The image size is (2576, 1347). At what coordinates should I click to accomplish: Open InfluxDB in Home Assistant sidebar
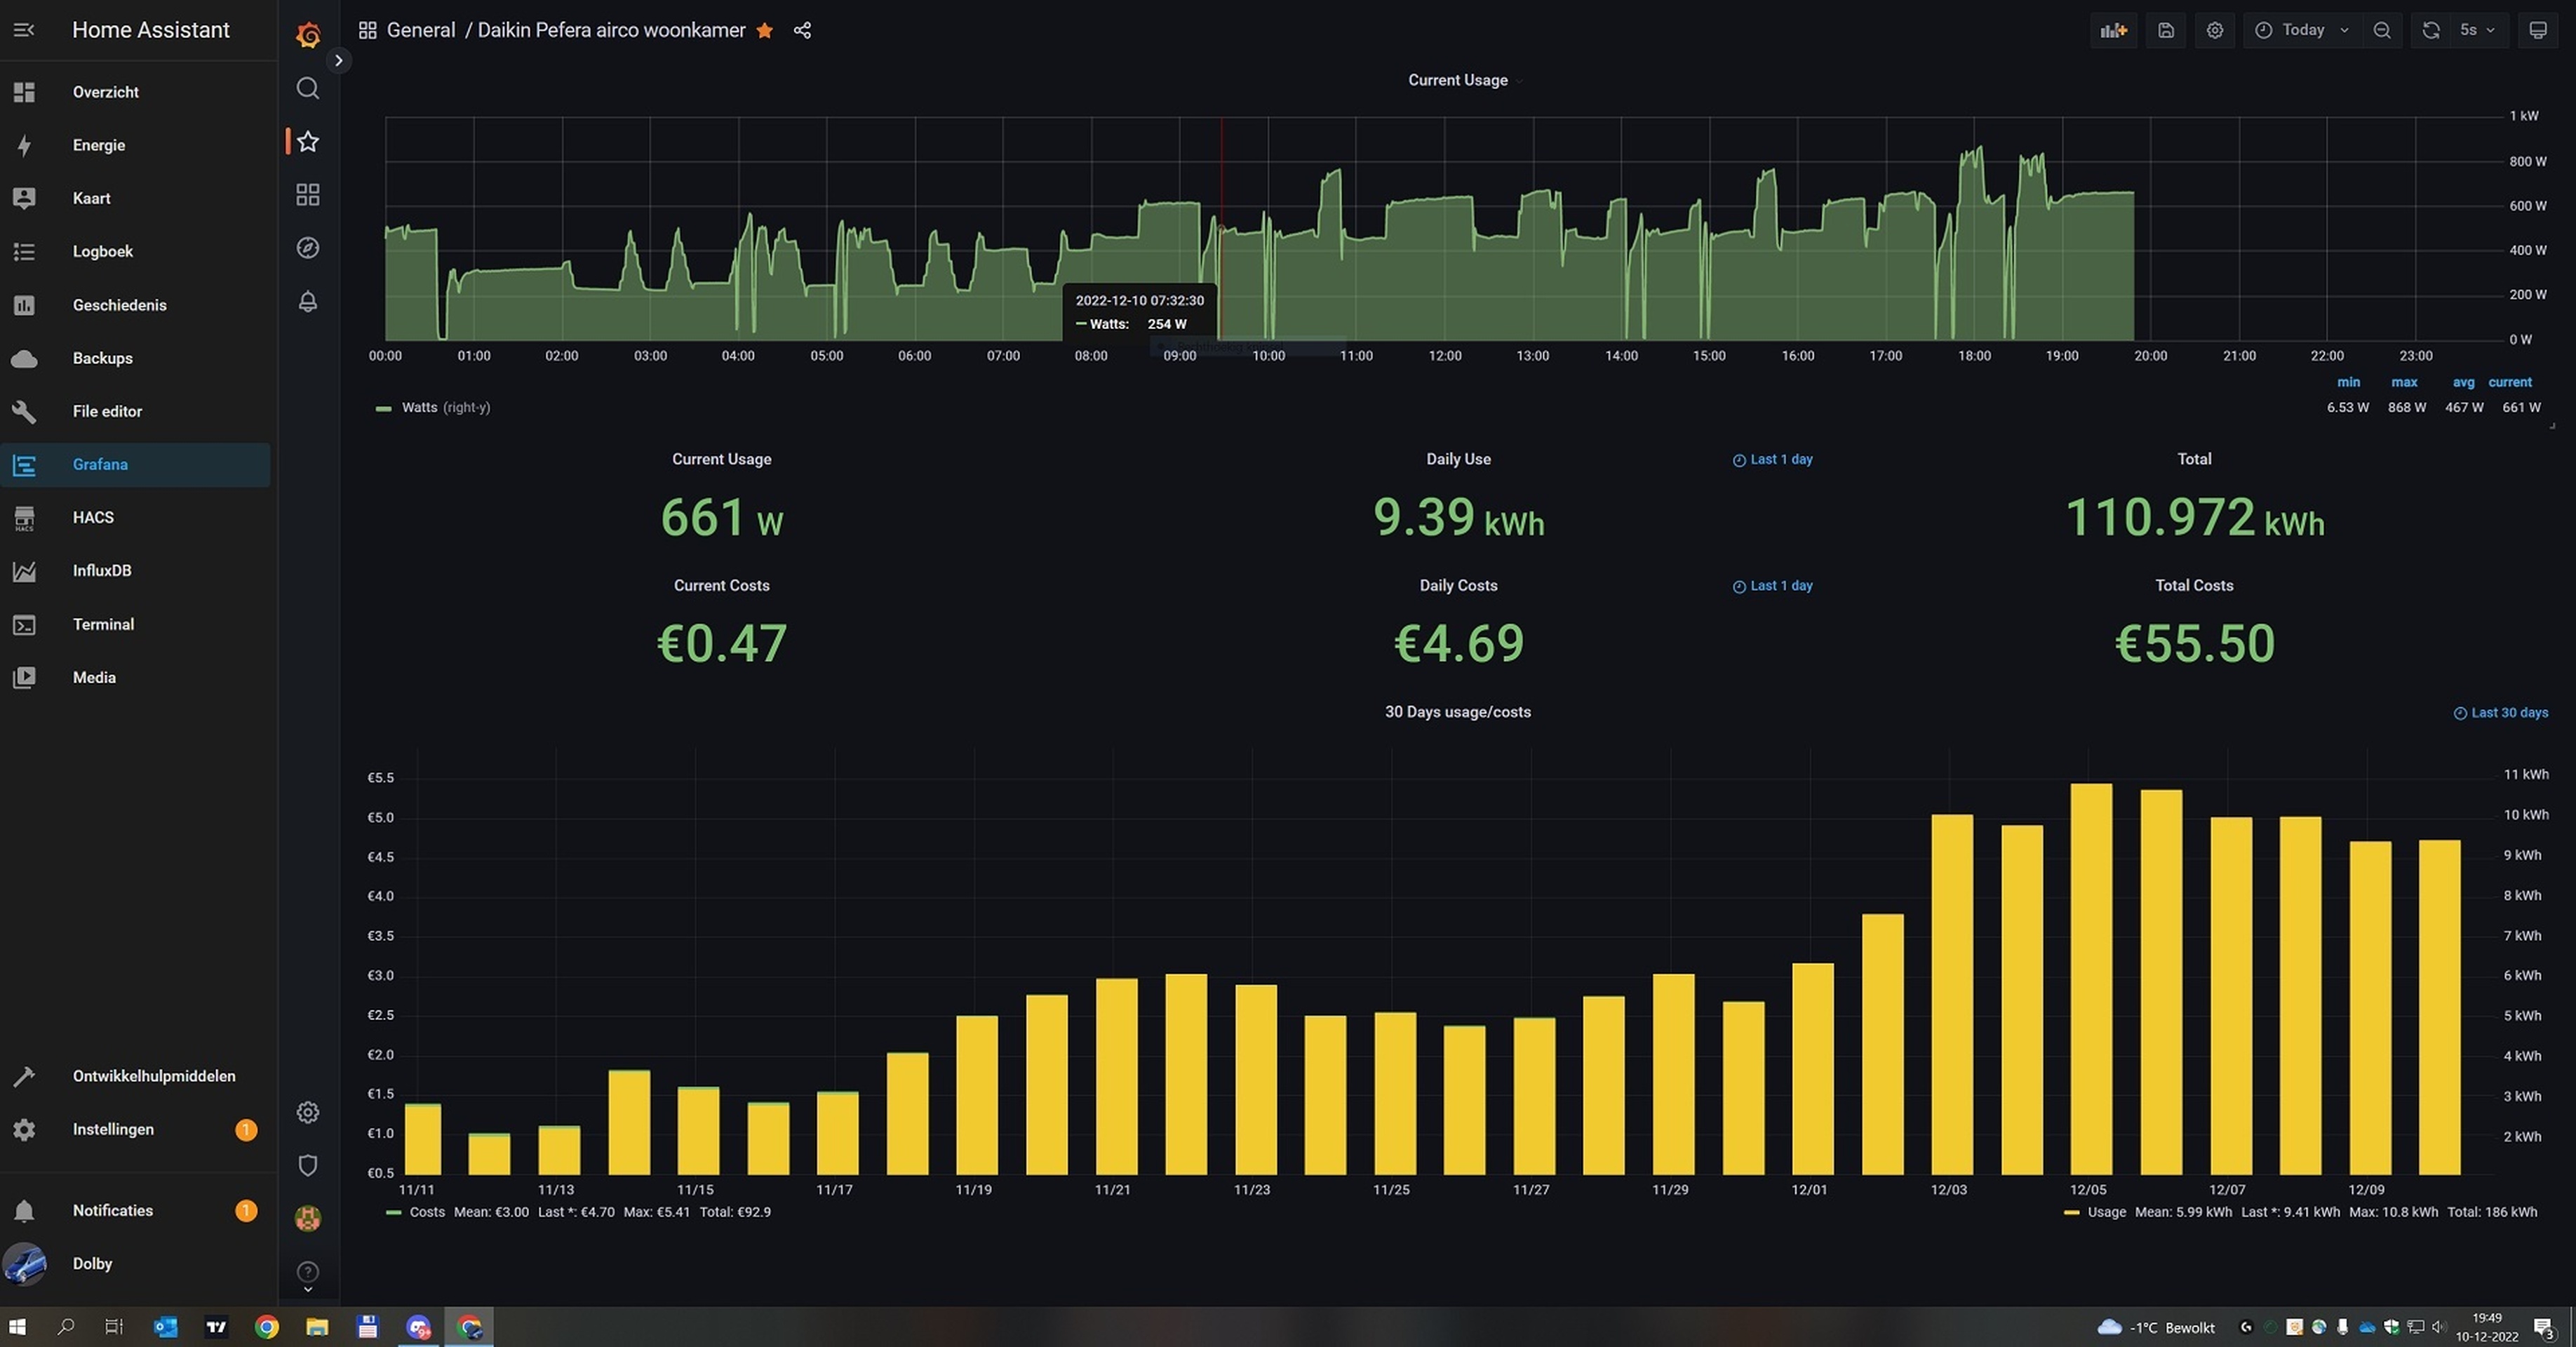point(101,570)
